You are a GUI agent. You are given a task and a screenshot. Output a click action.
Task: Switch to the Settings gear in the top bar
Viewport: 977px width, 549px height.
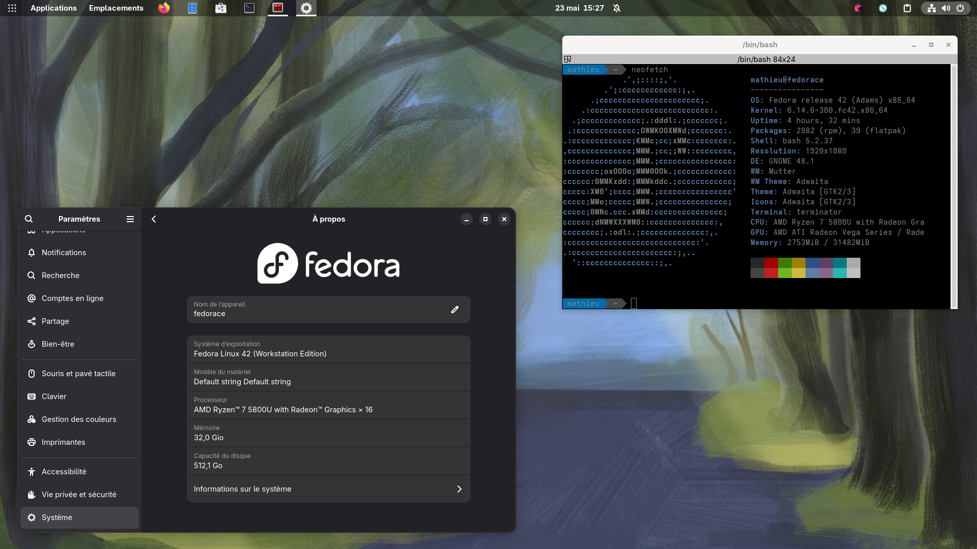coord(306,8)
